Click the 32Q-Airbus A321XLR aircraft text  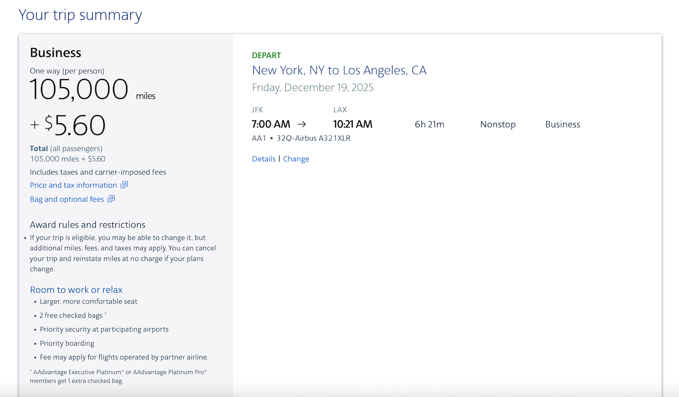click(313, 138)
